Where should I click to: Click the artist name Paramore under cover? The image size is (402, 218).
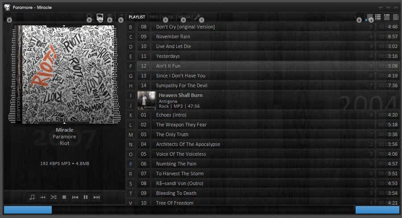[64, 137]
